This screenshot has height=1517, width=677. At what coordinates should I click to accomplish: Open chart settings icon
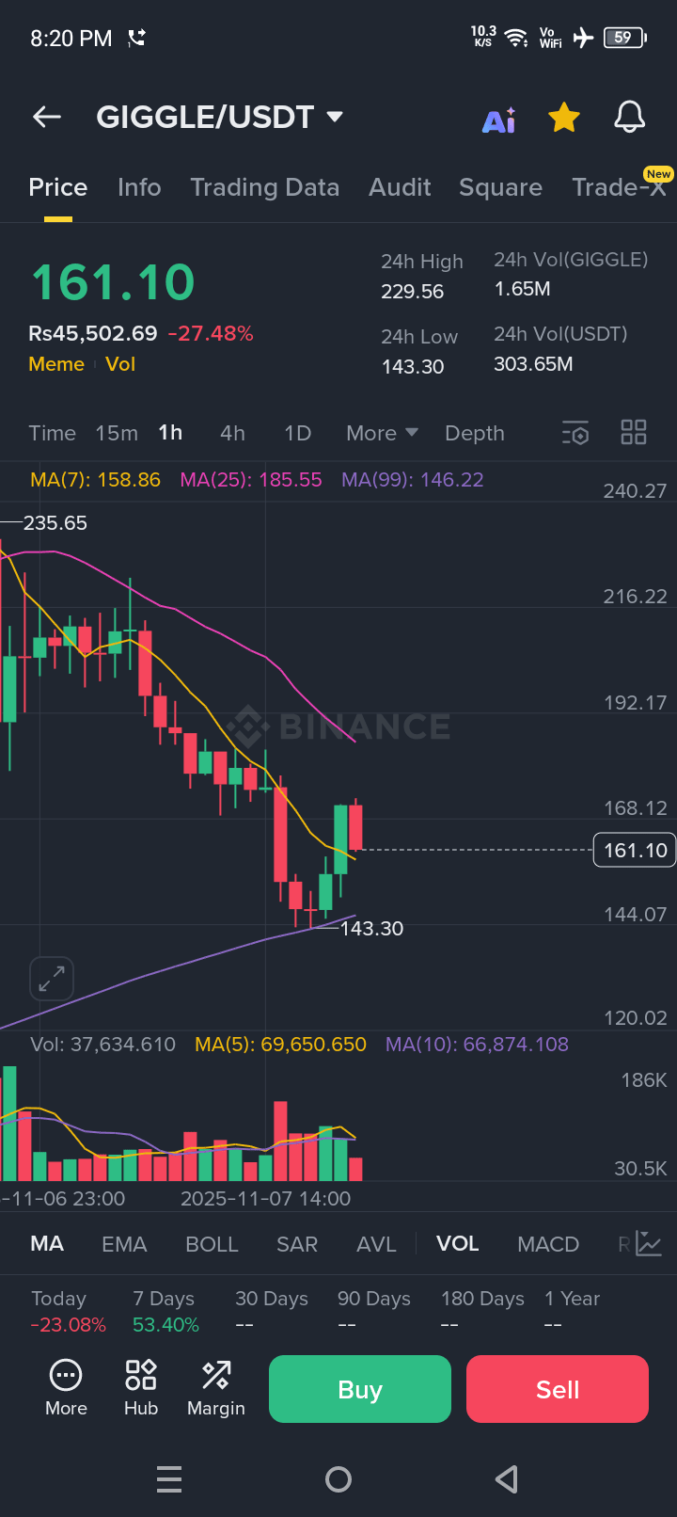pyautogui.click(x=575, y=433)
